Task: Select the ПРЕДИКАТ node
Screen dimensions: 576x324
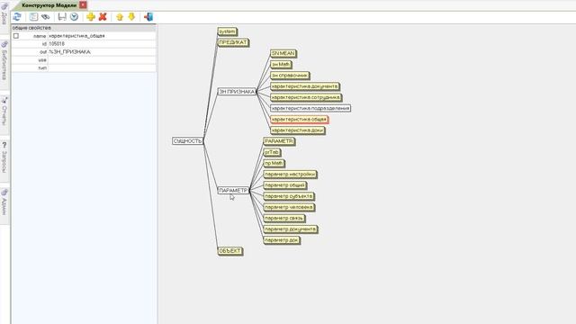Action: pyautogui.click(x=233, y=42)
